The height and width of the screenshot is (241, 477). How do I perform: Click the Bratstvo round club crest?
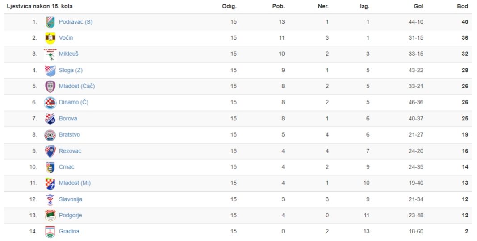[50, 135]
